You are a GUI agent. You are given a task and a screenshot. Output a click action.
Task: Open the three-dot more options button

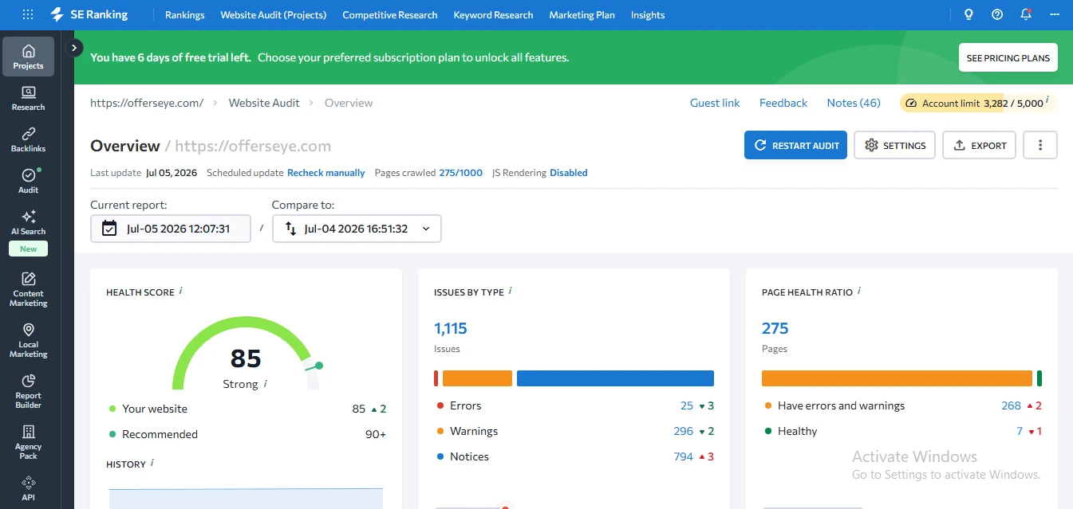pyautogui.click(x=1040, y=145)
